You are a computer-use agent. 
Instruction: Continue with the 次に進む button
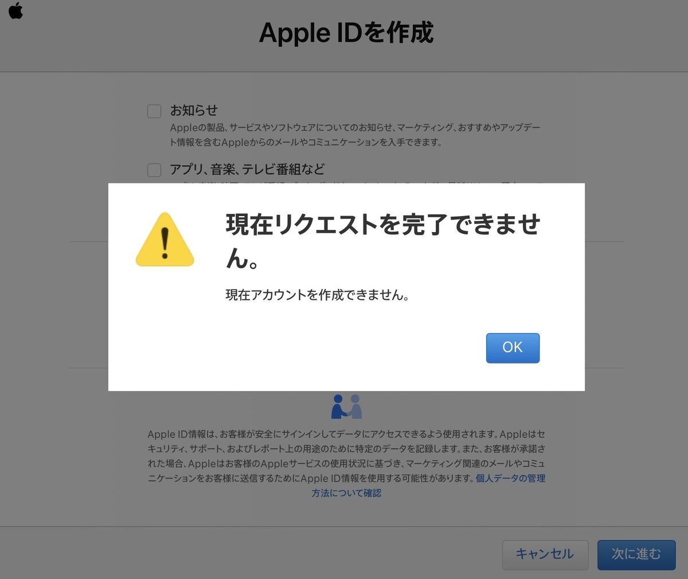click(636, 554)
